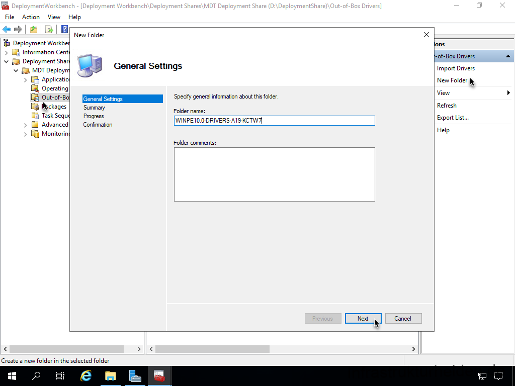The image size is (515, 386).
Task: Click New Folder action in Actions pane
Action: coord(452,80)
